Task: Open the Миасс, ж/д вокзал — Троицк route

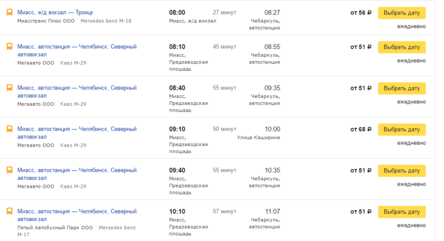Action: coord(55,12)
